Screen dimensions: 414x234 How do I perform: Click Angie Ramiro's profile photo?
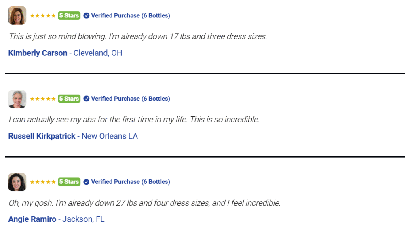pos(17,182)
